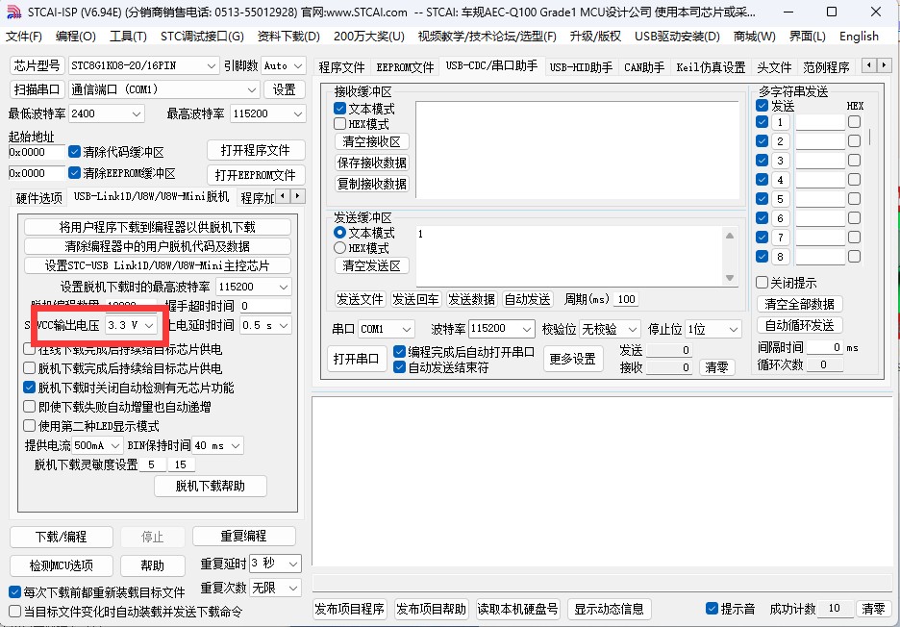This screenshot has height=627, width=900.
Task: Open the chip model STC8G1K08 dropdown
Action: tap(143, 65)
